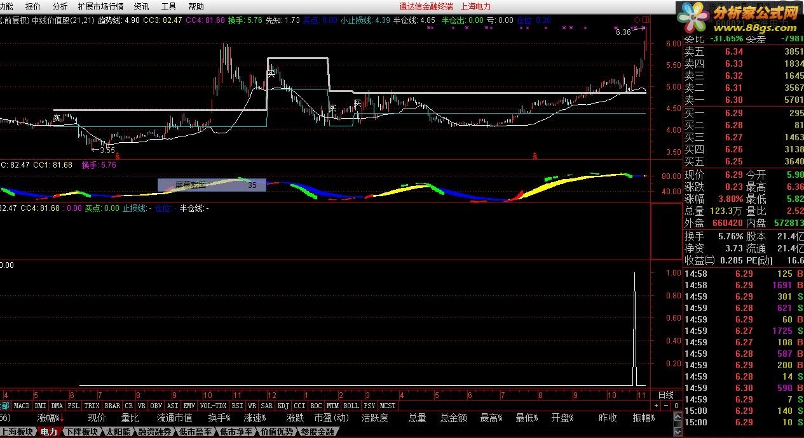This screenshot has width=804, height=438.
Task: Select the OBV indicator tab
Action: tap(156, 405)
